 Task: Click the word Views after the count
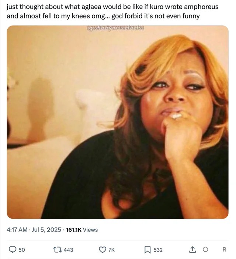[x=90, y=230]
